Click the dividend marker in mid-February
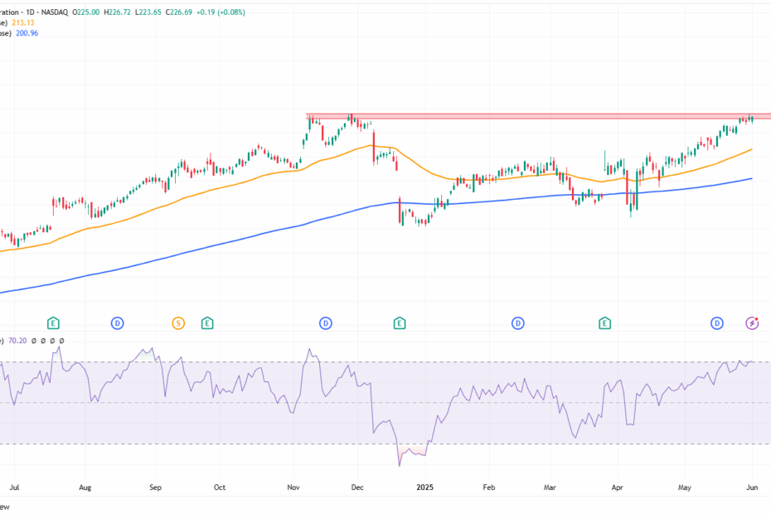 [518, 322]
